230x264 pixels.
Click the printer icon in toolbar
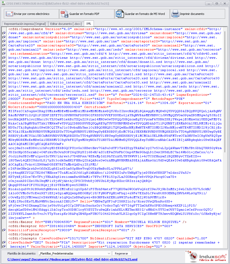[x=175, y=14]
